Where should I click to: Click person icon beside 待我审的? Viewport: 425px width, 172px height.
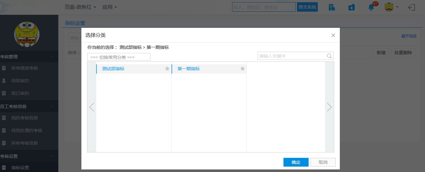pos(4,81)
